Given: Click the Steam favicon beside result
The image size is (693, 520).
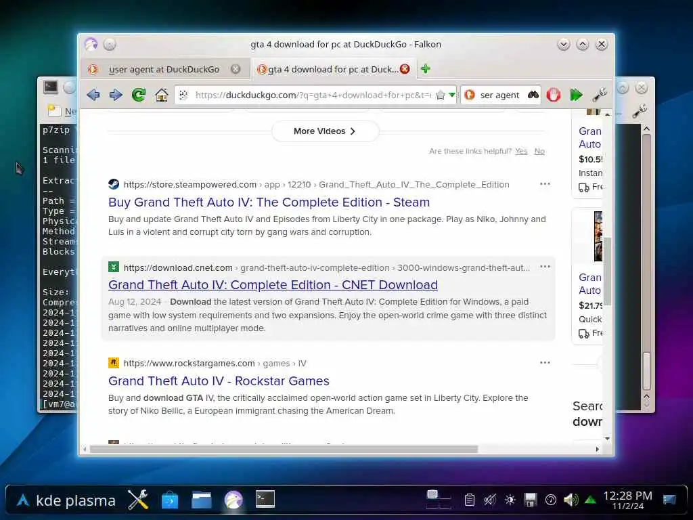Looking at the screenshot, I should point(114,184).
